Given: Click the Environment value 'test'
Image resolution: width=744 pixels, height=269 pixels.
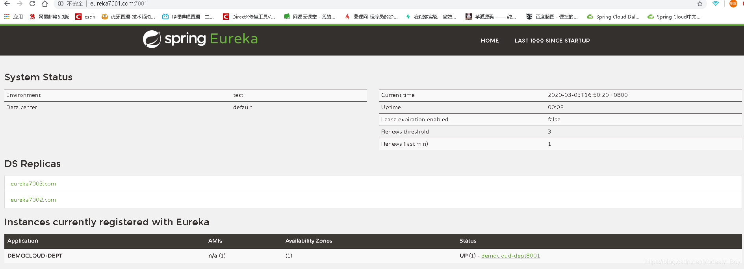Looking at the screenshot, I should click(238, 95).
